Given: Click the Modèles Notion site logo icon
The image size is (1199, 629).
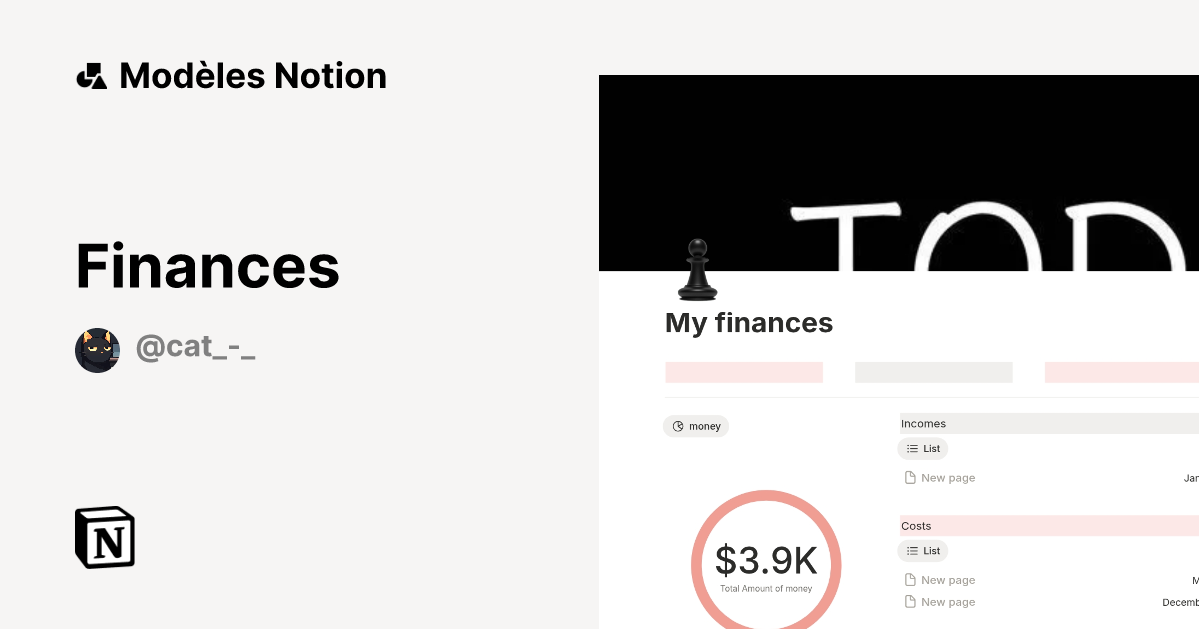Looking at the screenshot, I should tap(91, 75).
